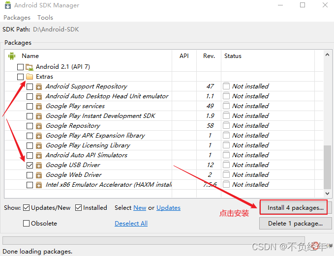Click the package icon for Google Play services
The height and width of the screenshot is (256, 334).
point(39,106)
